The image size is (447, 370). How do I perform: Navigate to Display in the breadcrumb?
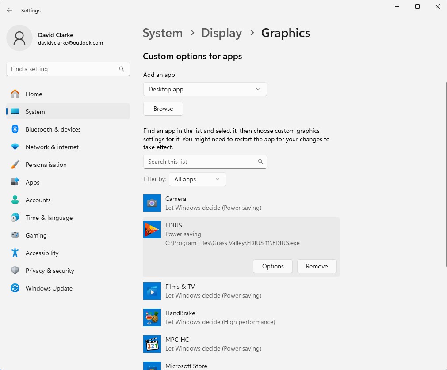[x=222, y=33]
